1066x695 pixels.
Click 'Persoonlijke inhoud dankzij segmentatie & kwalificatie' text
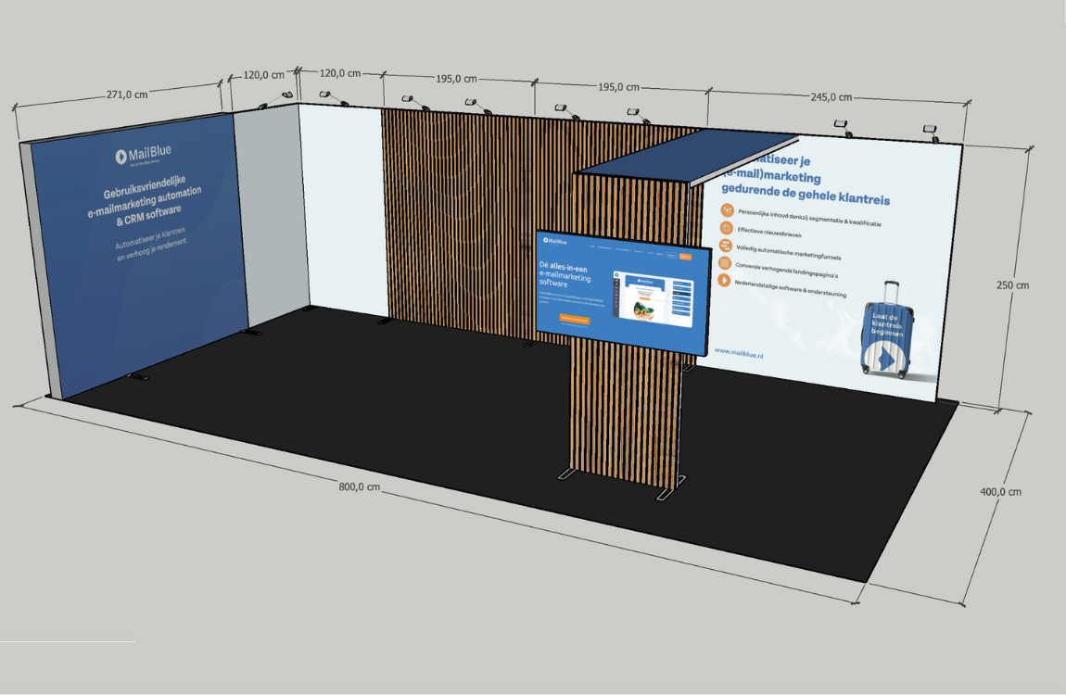(810, 218)
